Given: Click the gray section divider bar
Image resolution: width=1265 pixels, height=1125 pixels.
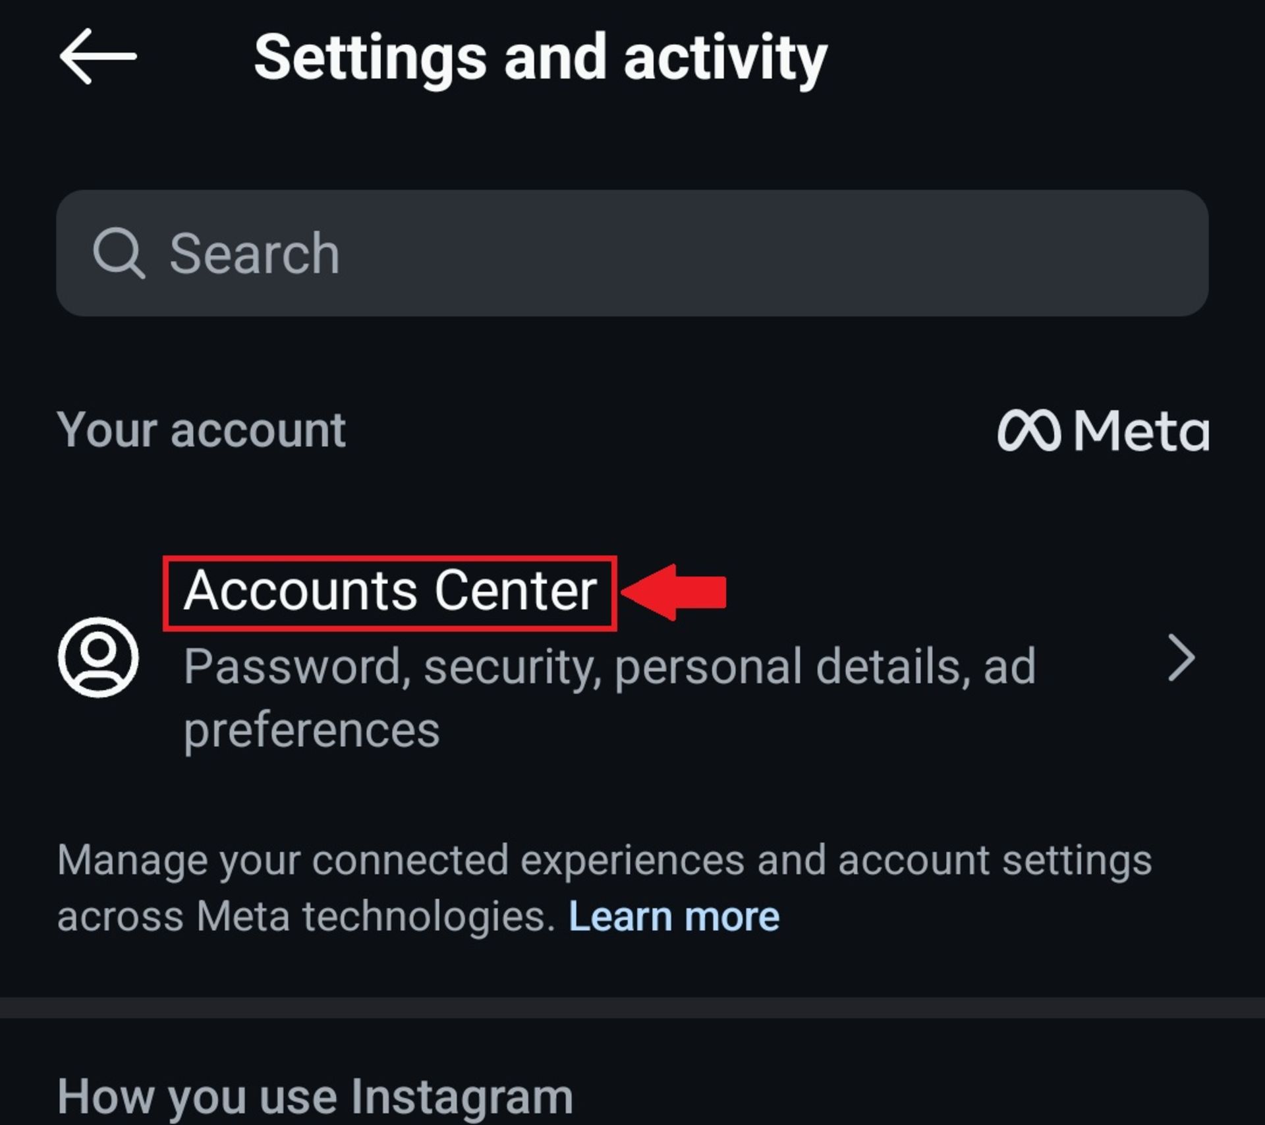Looking at the screenshot, I should click(632, 1008).
